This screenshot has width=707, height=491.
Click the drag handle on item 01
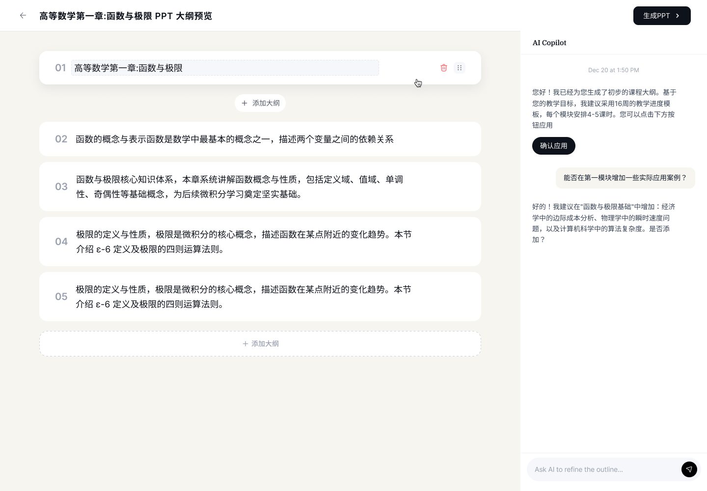(460, 68)
